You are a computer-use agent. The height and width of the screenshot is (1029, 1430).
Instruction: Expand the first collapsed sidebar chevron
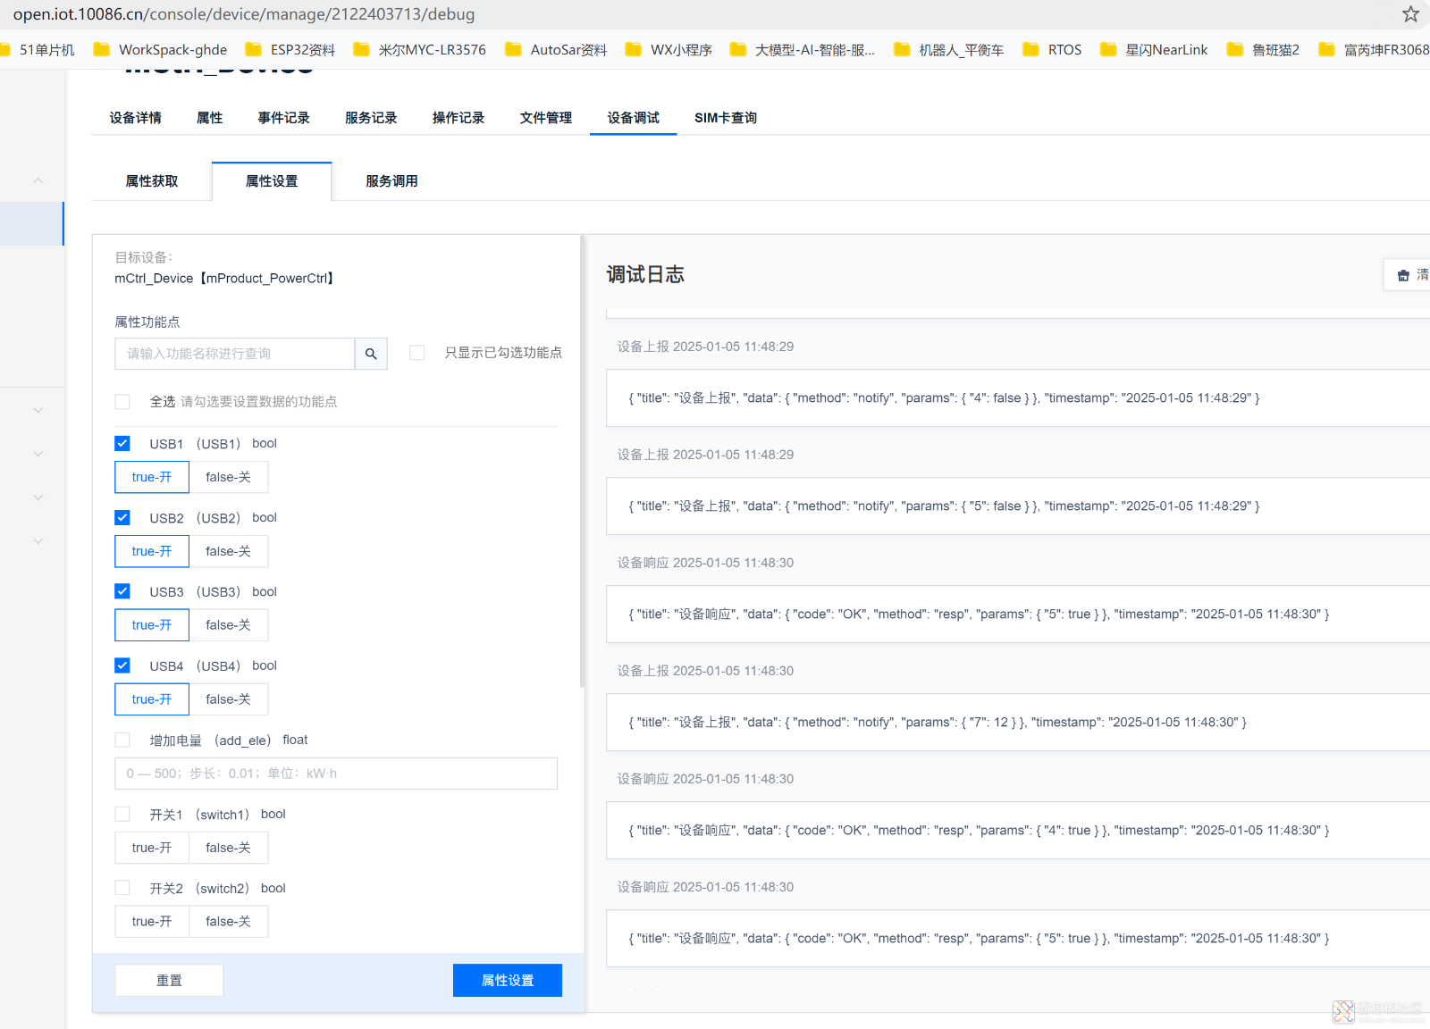click(38, 410)
